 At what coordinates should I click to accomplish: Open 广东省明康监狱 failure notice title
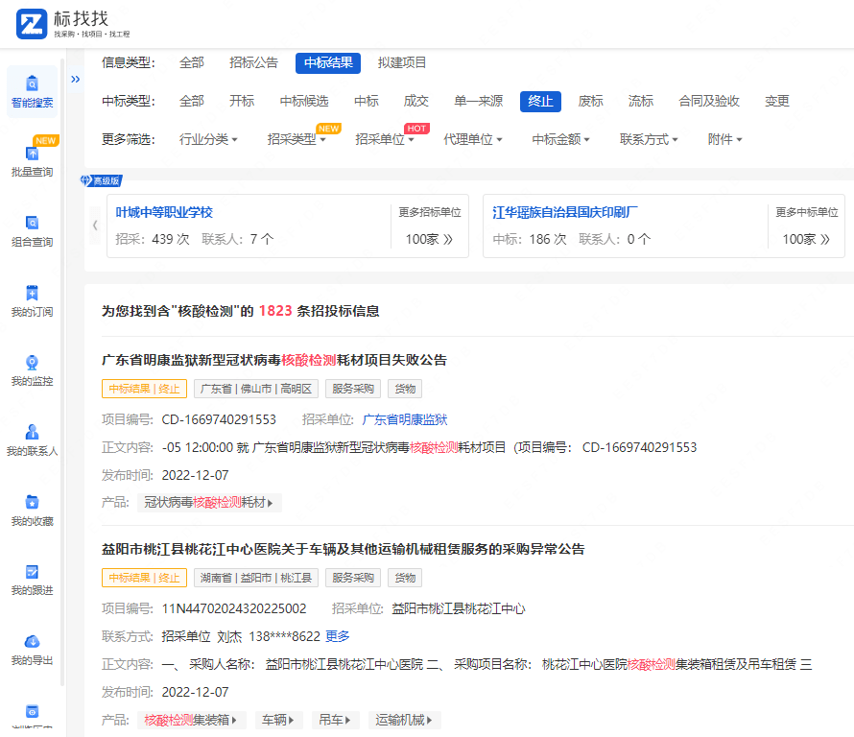tap(274, 360)
